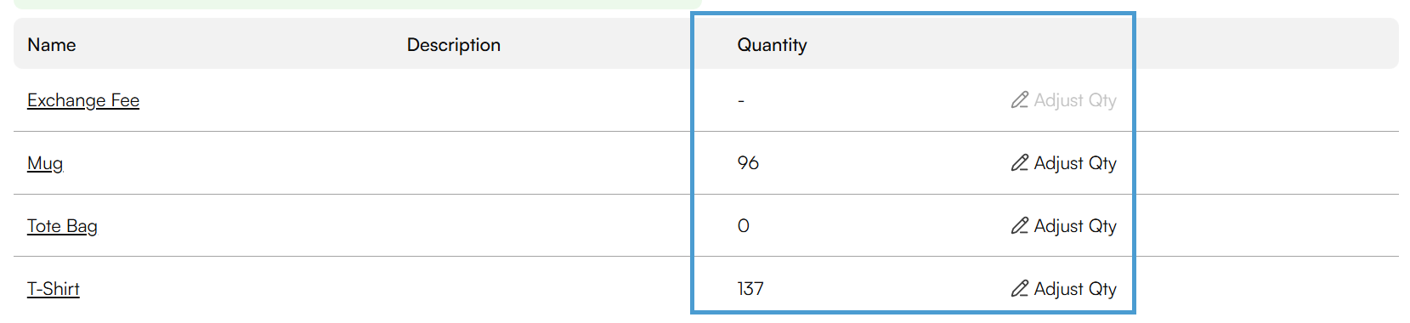Viewport: 1410px width, 323px height.
Task: Click the pencil icon in the T-Shirt row
Action: coord(1020,289)
